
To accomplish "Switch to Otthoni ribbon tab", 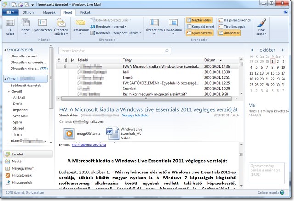I will tap(28, 12).
